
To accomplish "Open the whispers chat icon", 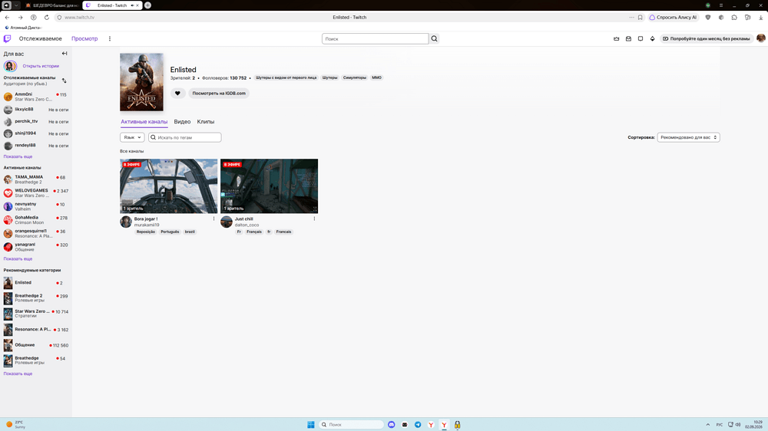I will click(641, 38).
